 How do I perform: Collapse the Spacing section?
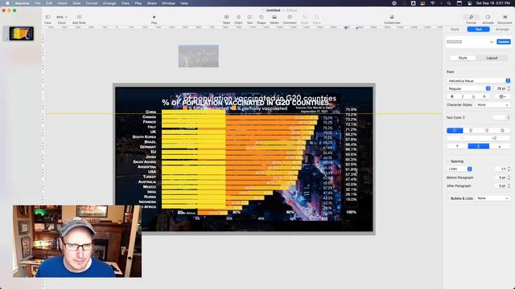pyautogui.click(x=448, y=161)
